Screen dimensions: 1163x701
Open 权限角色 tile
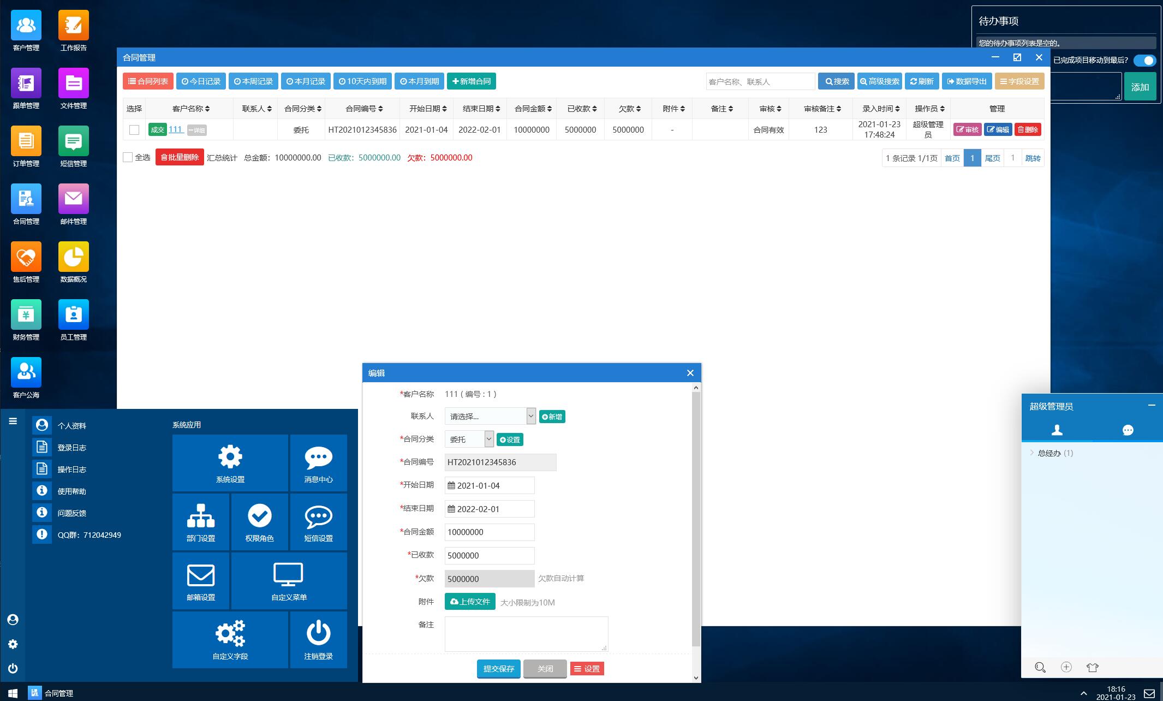(260, 522)
